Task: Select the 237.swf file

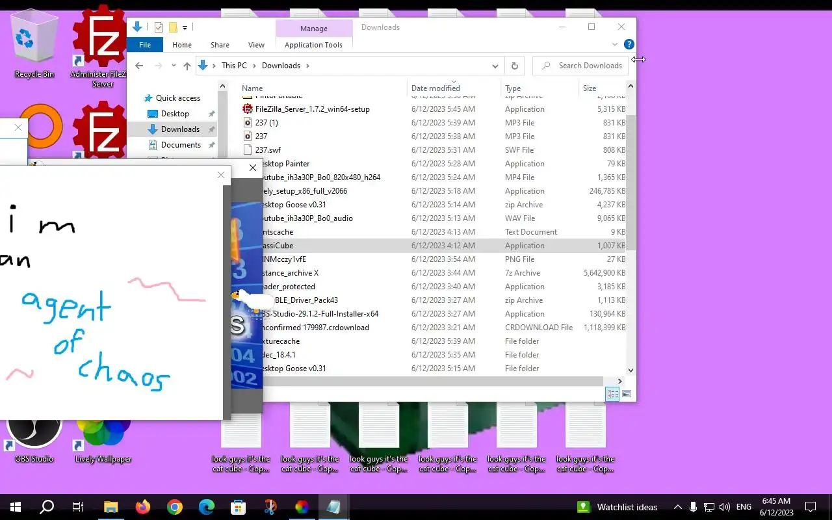Action: pyautogui.click(x=268, y=150)
